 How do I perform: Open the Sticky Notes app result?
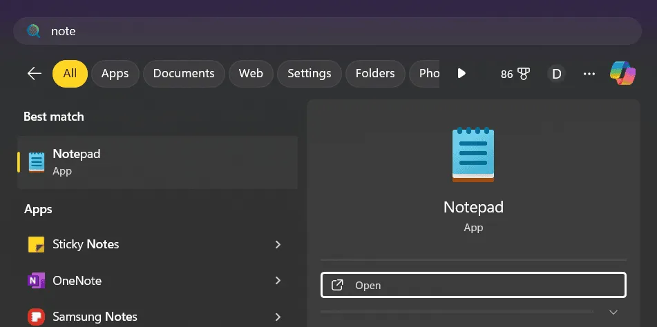[x=158, y=244]
